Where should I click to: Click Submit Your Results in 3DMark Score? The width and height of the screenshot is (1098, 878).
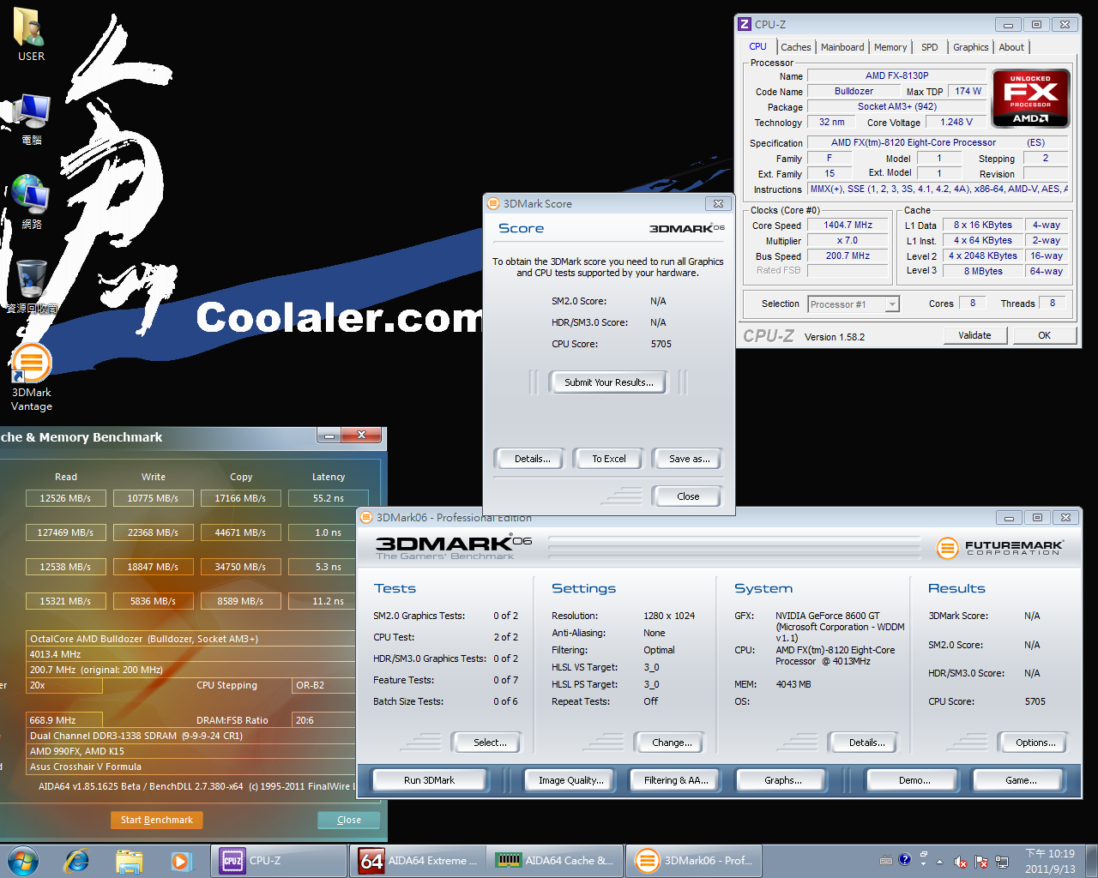click(609, 382)
